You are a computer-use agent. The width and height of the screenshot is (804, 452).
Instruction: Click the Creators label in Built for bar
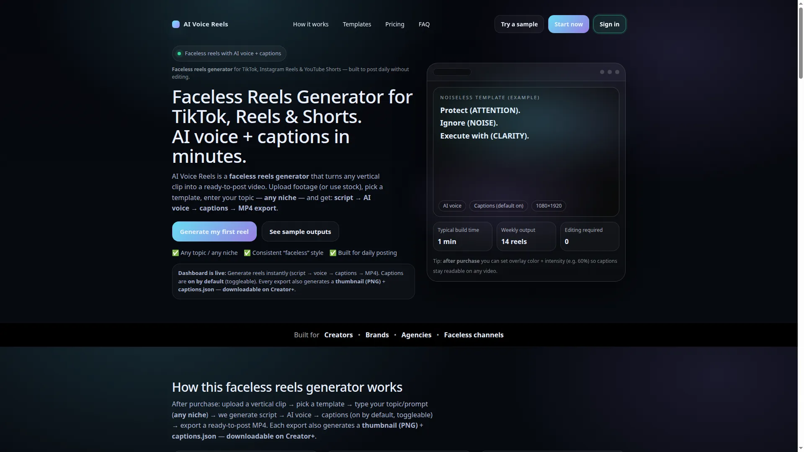pyautogui.click(x=338, y=335)
